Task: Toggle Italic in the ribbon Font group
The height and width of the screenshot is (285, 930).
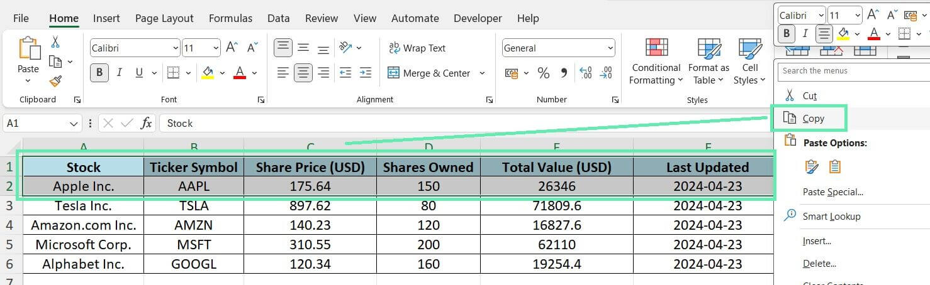Action: tap(119, 73)
